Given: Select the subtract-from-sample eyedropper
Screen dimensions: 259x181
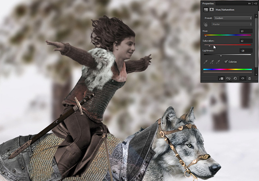Looking at the screenshot, I should click(218, 62).
